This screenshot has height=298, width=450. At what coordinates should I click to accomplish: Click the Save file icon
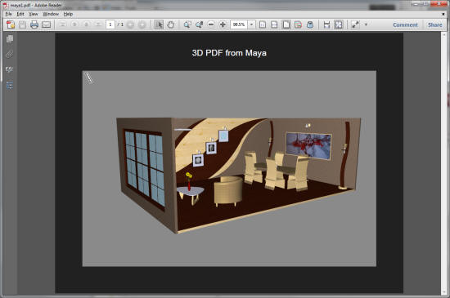pos(22,24)
